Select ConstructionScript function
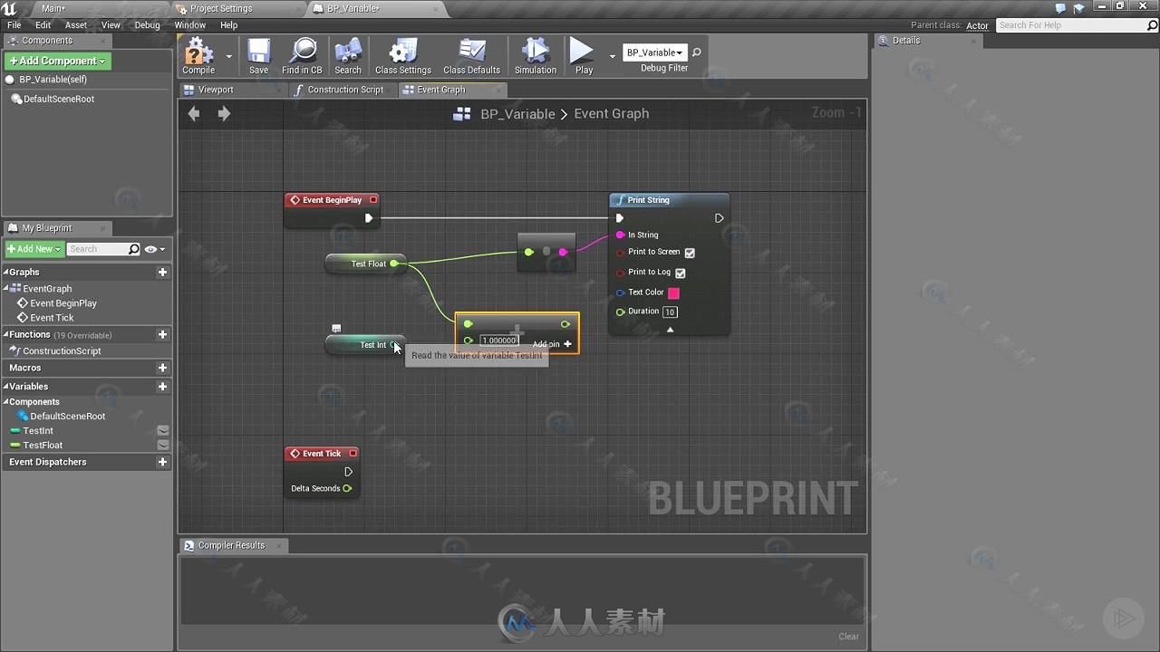Viewport: 1160px width, 652px height. pyautogui.click(x=62, y=351)
